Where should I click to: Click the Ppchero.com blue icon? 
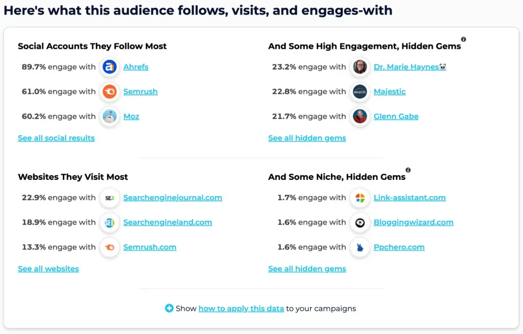(360, 247)
